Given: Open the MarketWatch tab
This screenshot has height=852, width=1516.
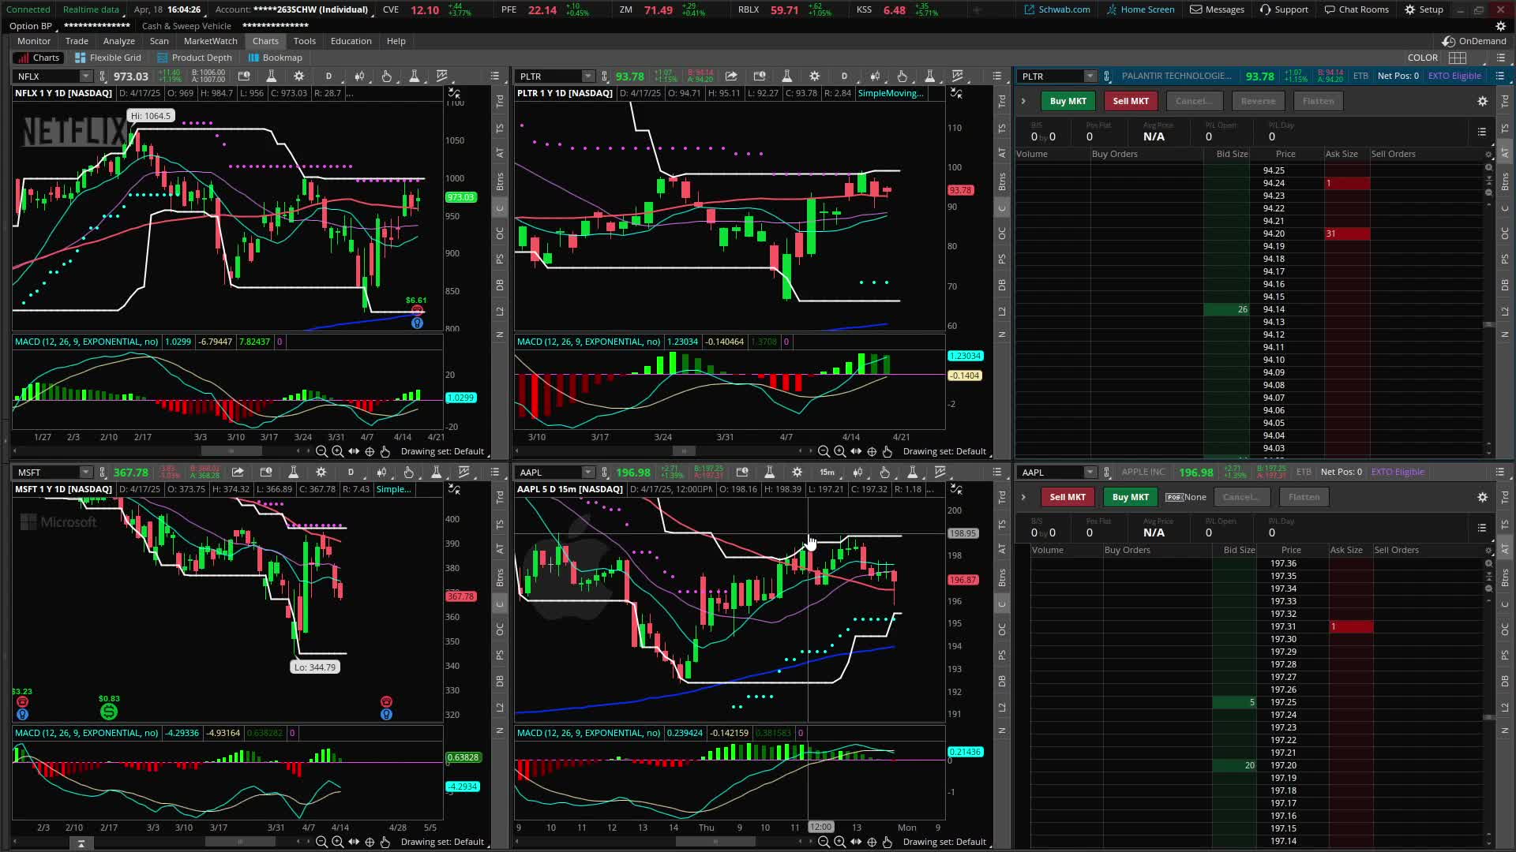Looking at the screenshot, I should pos(210,41).
